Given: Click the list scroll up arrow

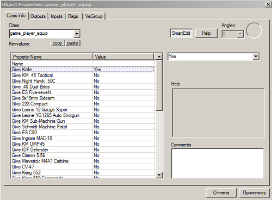Looking at the screenshot, I should click(x=159, y=57).
